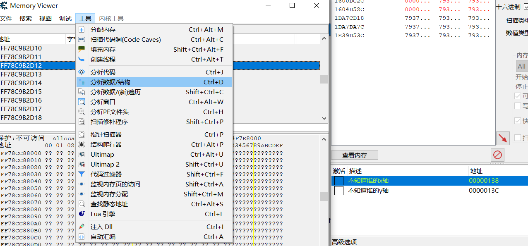Click the red arrow add-address icon

tap(503, 138)
